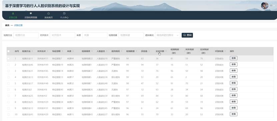The image size is (277, 121).
Task: Click 查看 button for row 5
Action: 234,83
